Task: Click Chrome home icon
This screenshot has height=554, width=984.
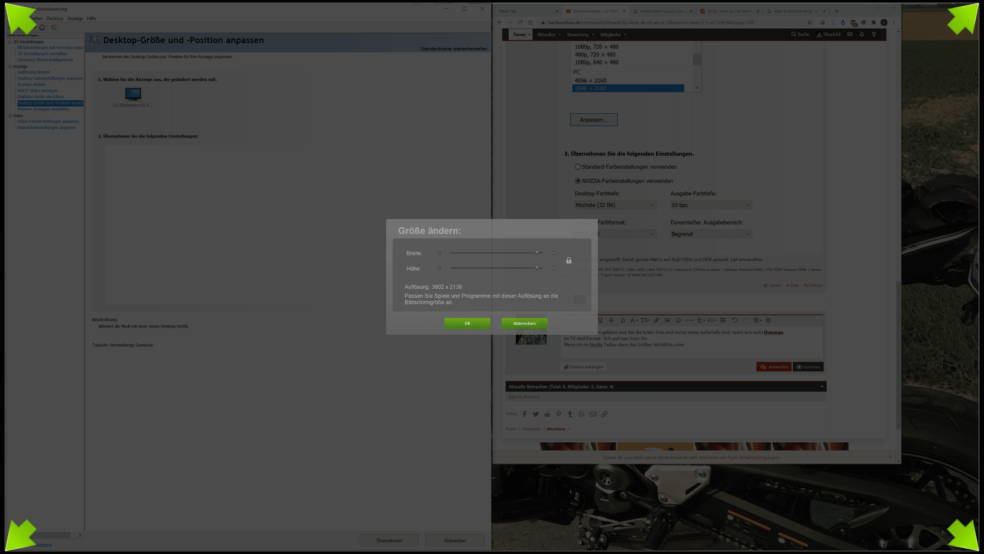Action: pos(530,23)
